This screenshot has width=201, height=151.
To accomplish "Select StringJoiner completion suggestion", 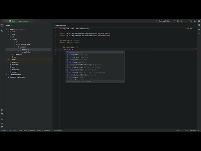I will point(95,60).
